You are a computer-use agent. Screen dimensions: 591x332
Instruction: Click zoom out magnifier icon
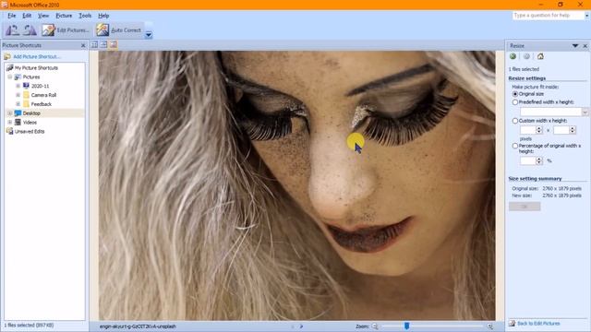coord(375,326)
